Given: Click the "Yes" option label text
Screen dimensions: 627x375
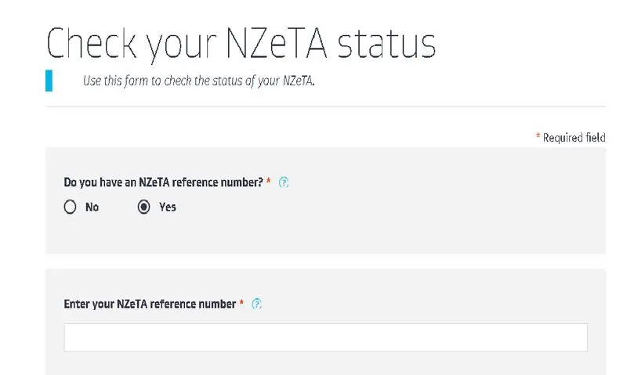Looking at the screenshot, I should pos(168,207).
